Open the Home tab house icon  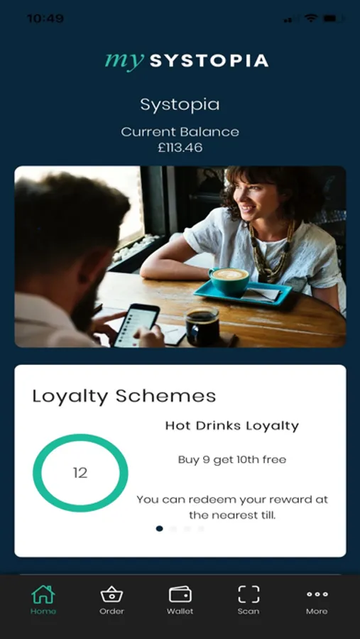point(43,594)
